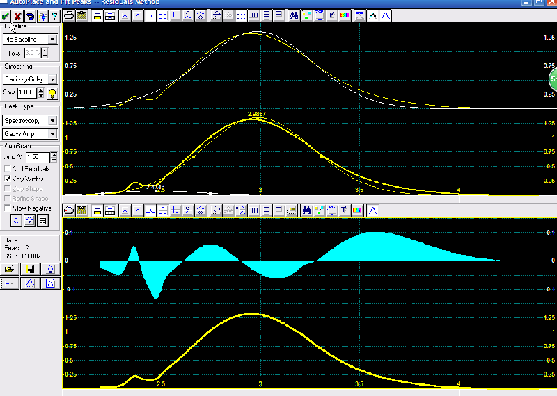Decrease the Sm% smoothing value
The image size is (557, 396).
tap(41, 96)
